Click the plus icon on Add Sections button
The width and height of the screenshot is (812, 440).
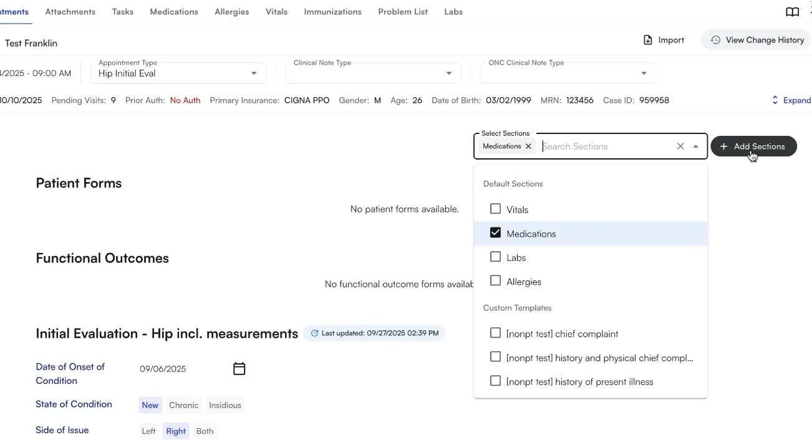[723, 146]
